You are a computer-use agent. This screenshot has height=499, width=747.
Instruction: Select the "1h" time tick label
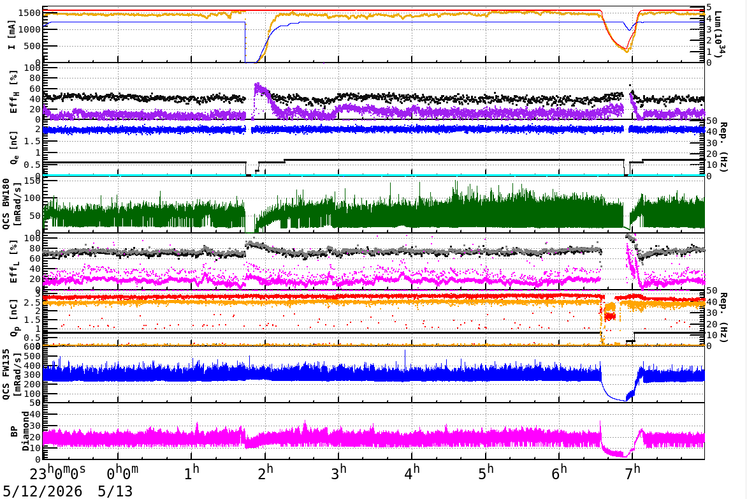[191, 473]
